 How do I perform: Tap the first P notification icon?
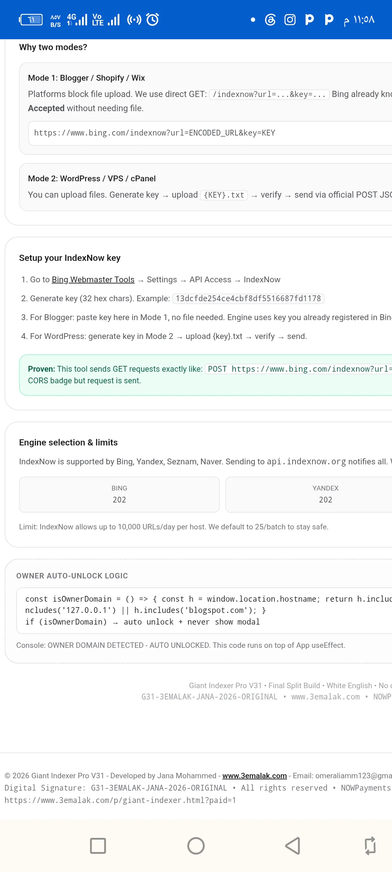point(309,20)
